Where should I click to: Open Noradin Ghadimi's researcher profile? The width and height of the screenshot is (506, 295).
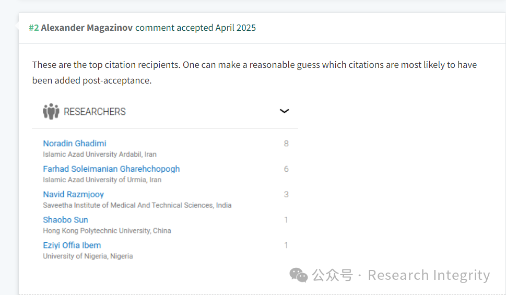point(75,143)
